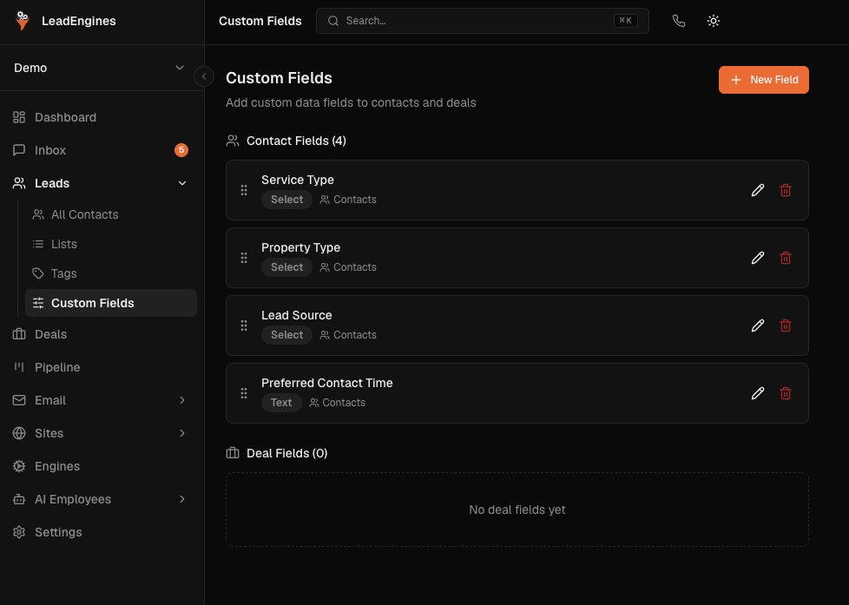This screenshot has width=849, height=605.
Task: Open the phone dialer icon
Action: click(679, 21)
